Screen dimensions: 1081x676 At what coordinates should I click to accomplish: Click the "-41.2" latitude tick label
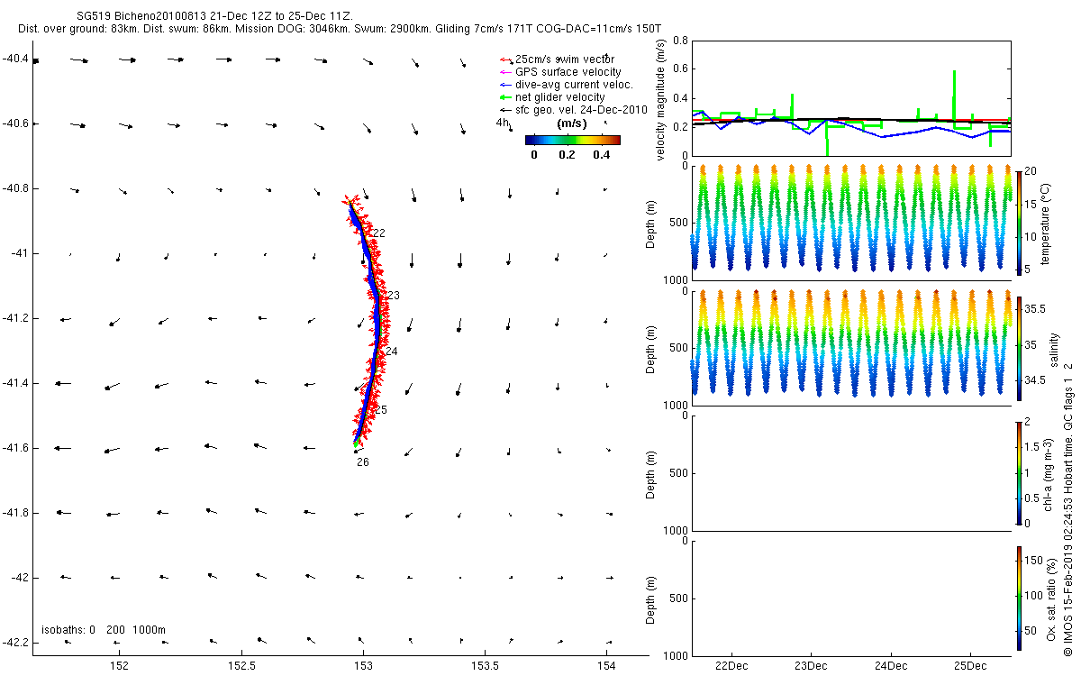point(14,318)
